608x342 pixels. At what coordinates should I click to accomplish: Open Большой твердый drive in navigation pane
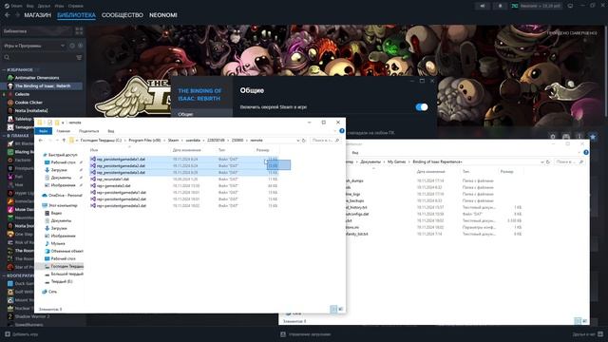click(66, 274)
